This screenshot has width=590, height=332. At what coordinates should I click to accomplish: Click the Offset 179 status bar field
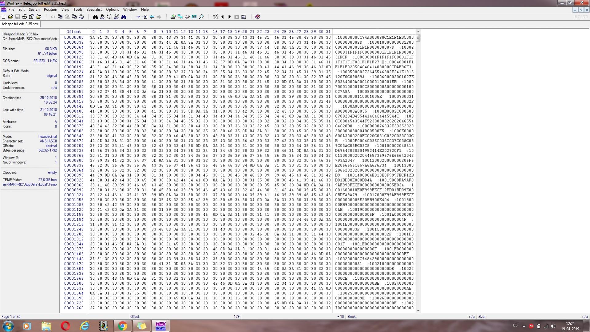coord(185,317)
